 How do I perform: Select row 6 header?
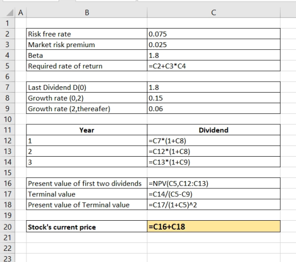(x=7, y=77)
